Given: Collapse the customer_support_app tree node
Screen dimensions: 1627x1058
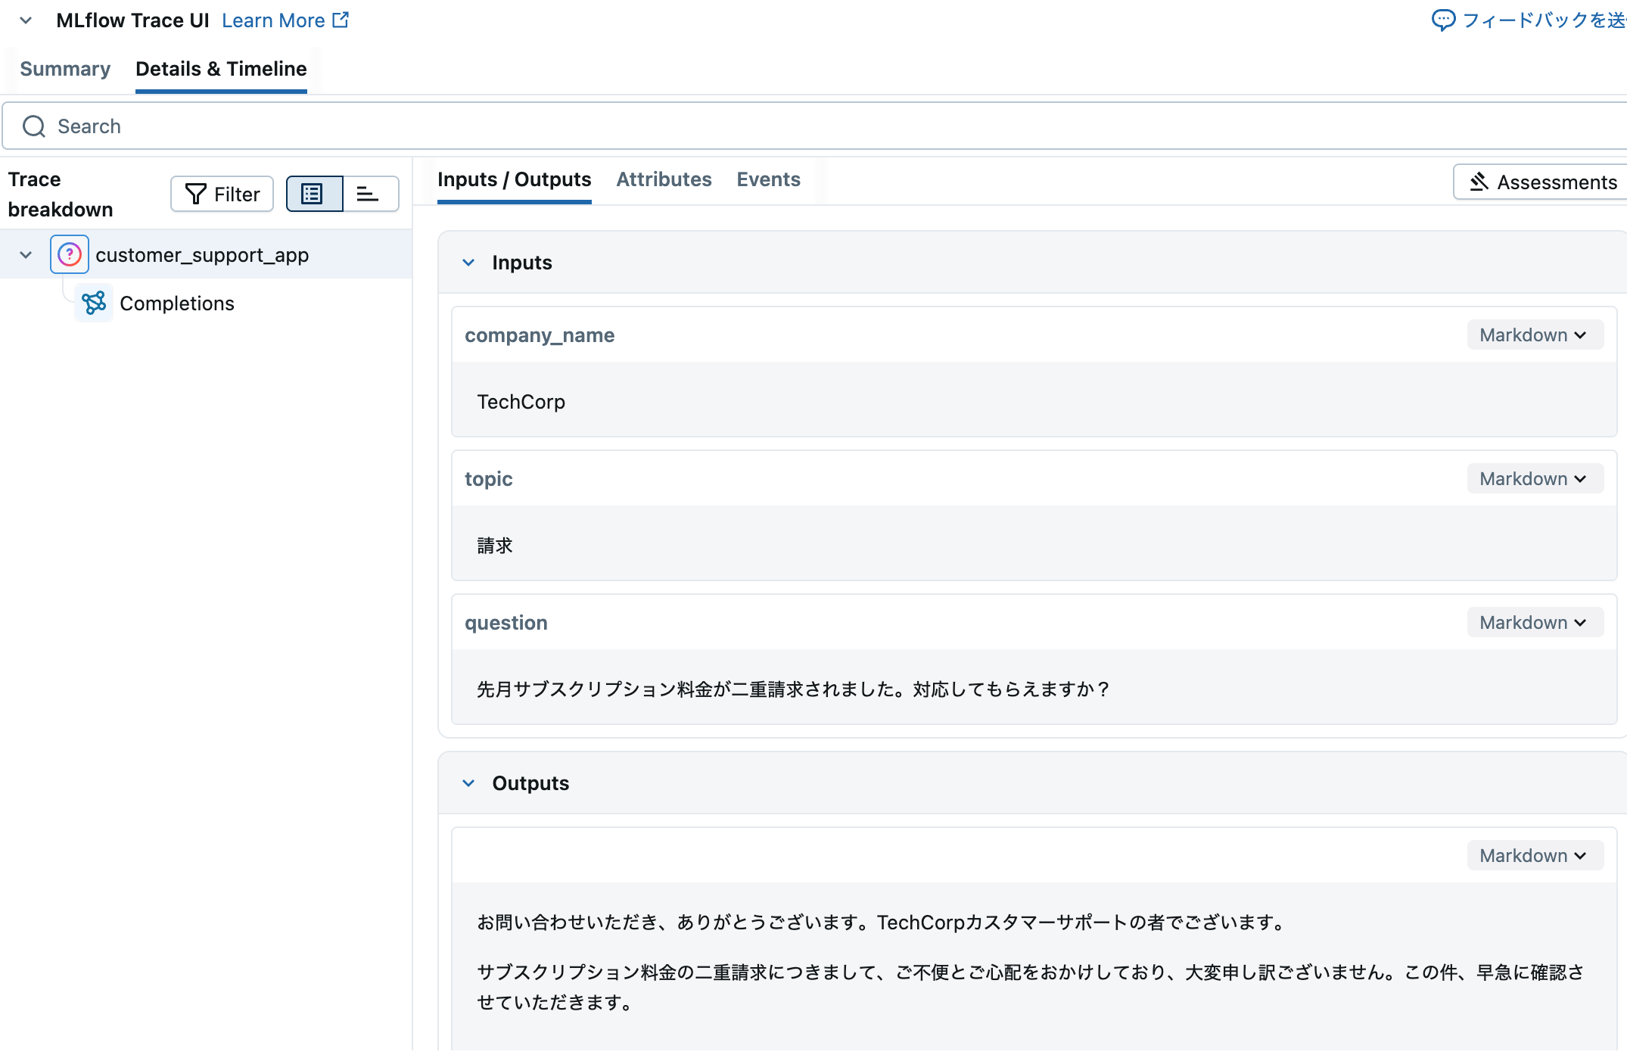Looking at the screenshot, I should click(25, 254).
